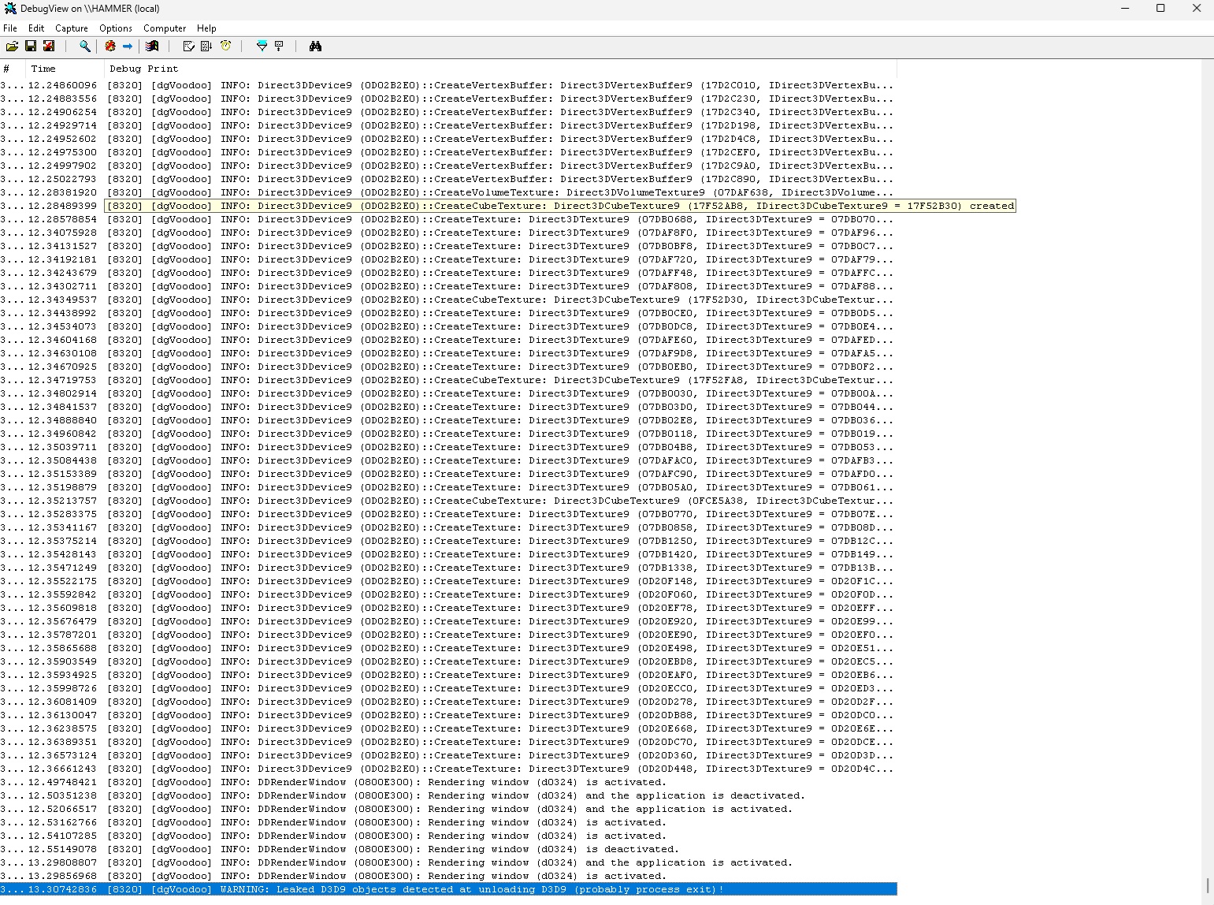The image size is (1214, 905).
Task: Select the CreateCubeTexture 17F52AB8 created row
Action: tap(508, 206)
